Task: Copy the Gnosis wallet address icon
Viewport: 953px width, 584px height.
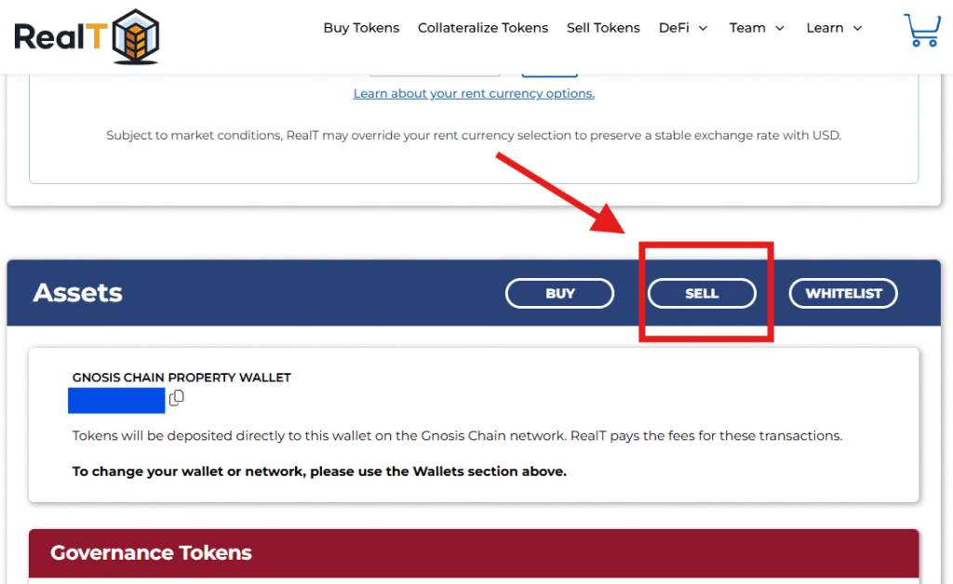Action: coord(176,398)
